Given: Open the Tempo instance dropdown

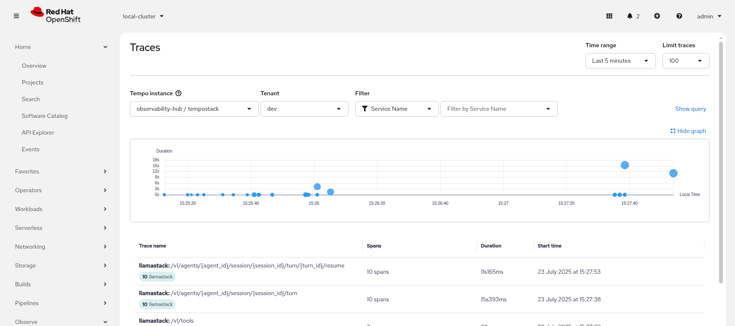Looking at the screenshot, I should pos(194,109).
